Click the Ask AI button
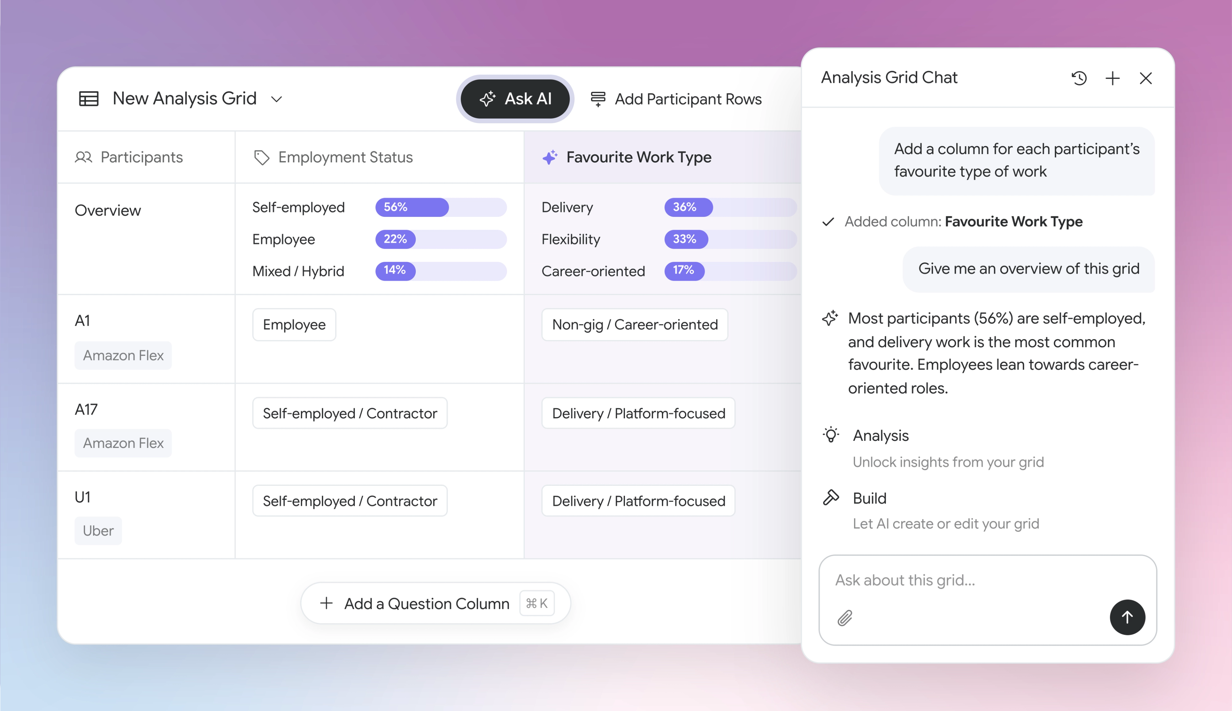 tap(515, 99)
